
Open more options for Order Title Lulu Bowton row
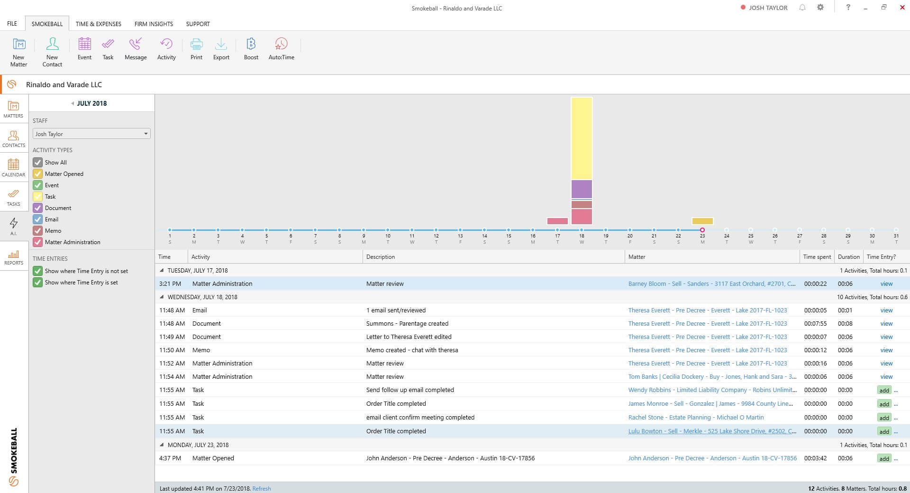click(x=896, y=431)
